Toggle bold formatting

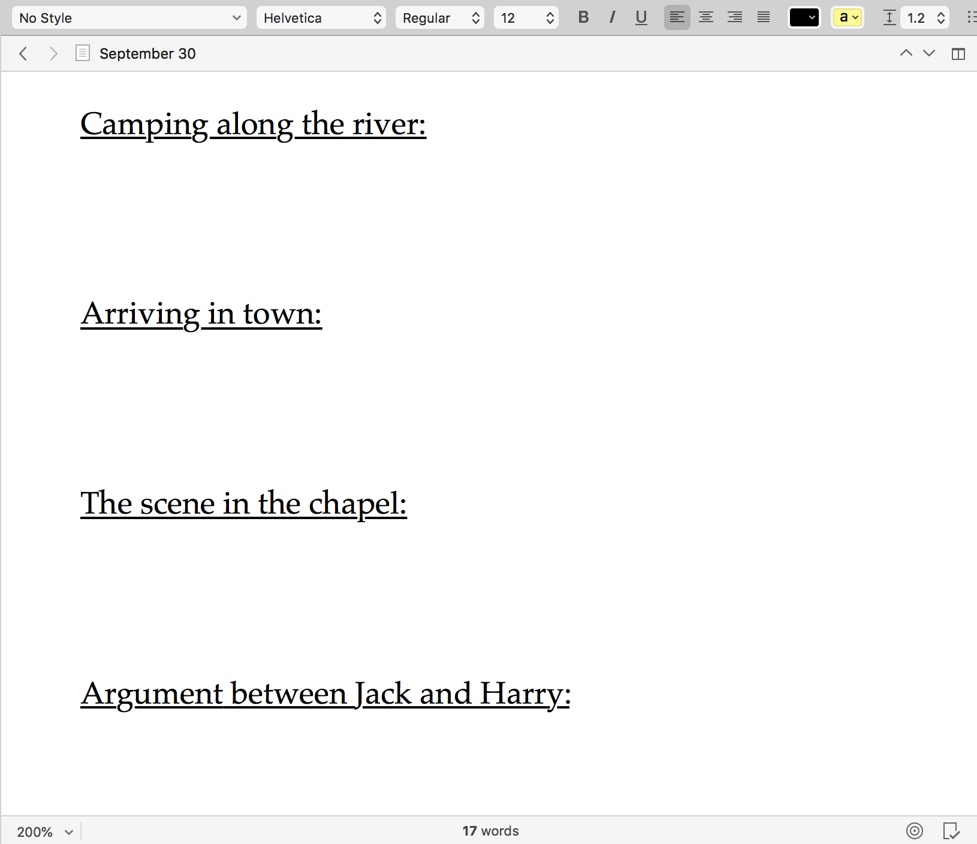(583, 17)
